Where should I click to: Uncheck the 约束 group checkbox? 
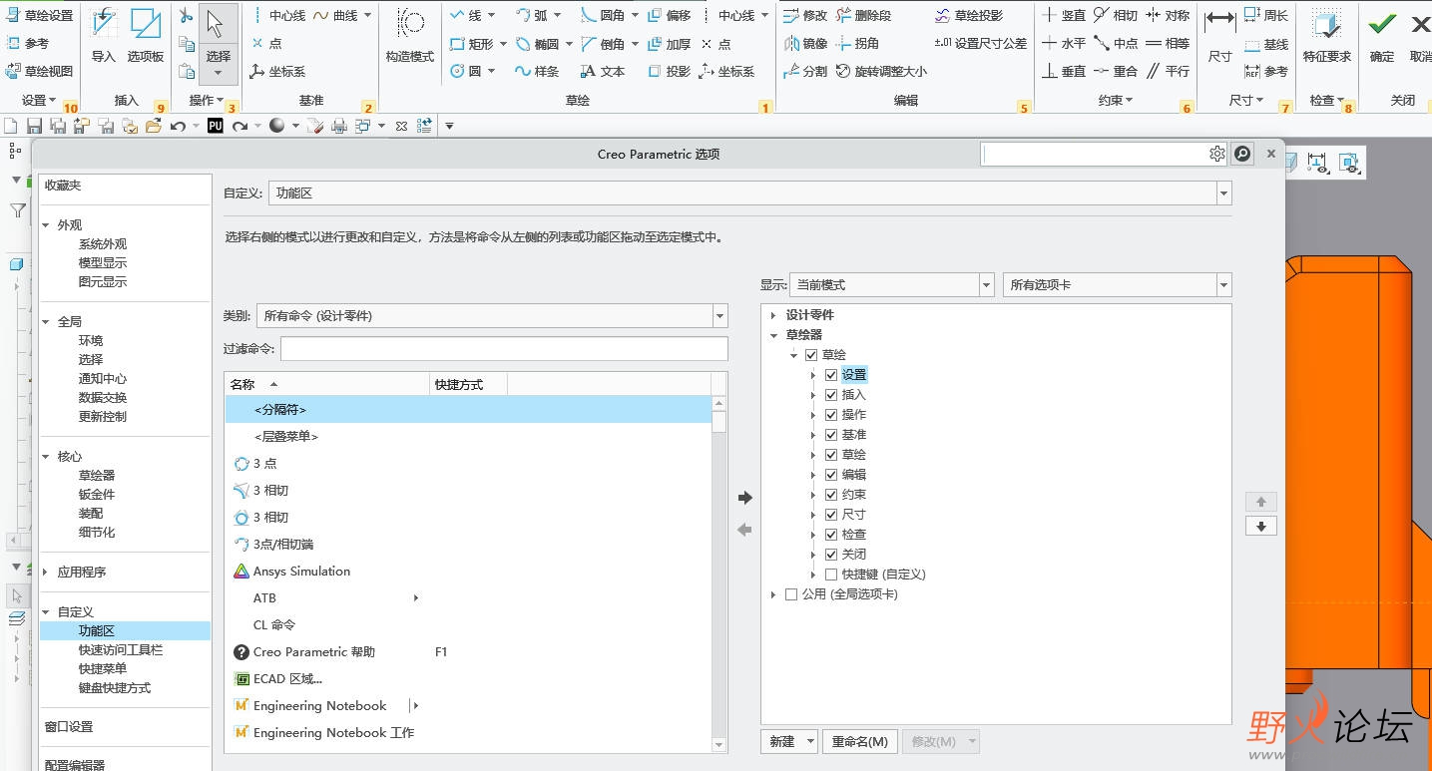coord(831,495)
